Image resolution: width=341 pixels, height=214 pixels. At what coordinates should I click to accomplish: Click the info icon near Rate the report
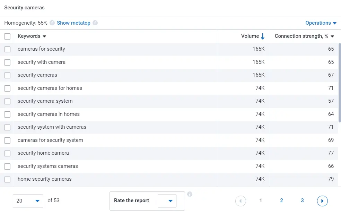[x=190, y=194]
